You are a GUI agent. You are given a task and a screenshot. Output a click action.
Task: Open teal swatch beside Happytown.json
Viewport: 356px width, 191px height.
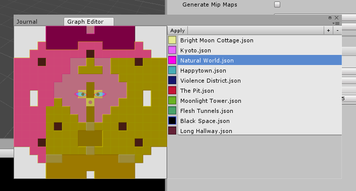click(172, 70)
